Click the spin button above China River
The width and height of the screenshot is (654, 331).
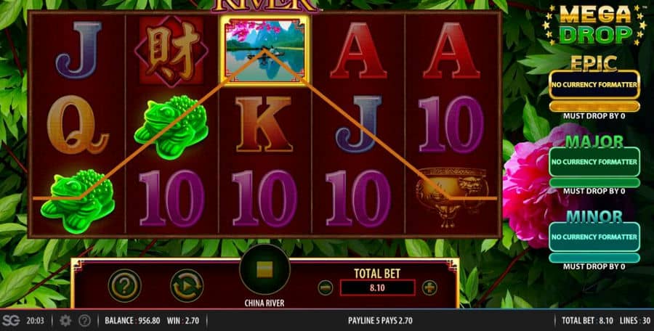tap(265, 270)
